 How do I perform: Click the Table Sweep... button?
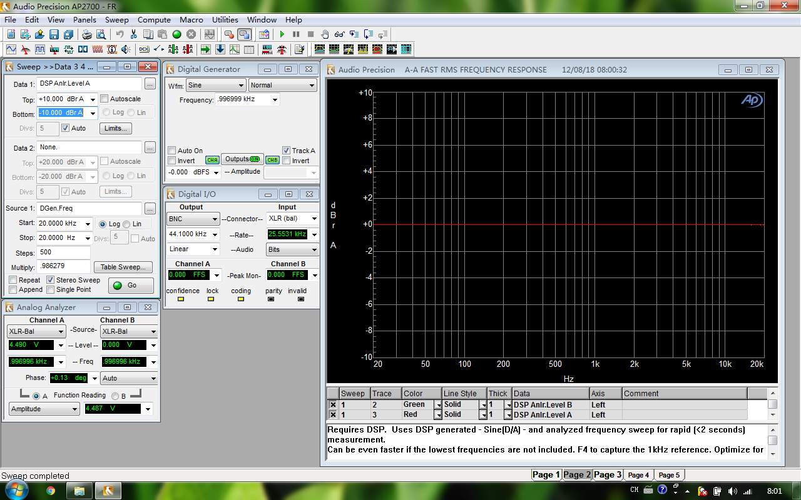click(x=123, y=267)
